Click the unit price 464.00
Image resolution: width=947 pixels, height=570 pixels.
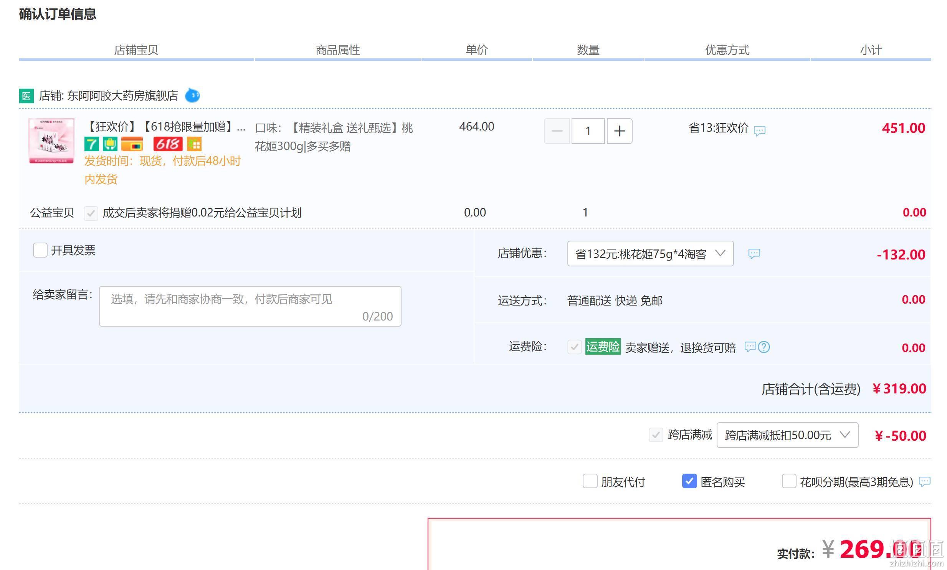tap(477, 127)
